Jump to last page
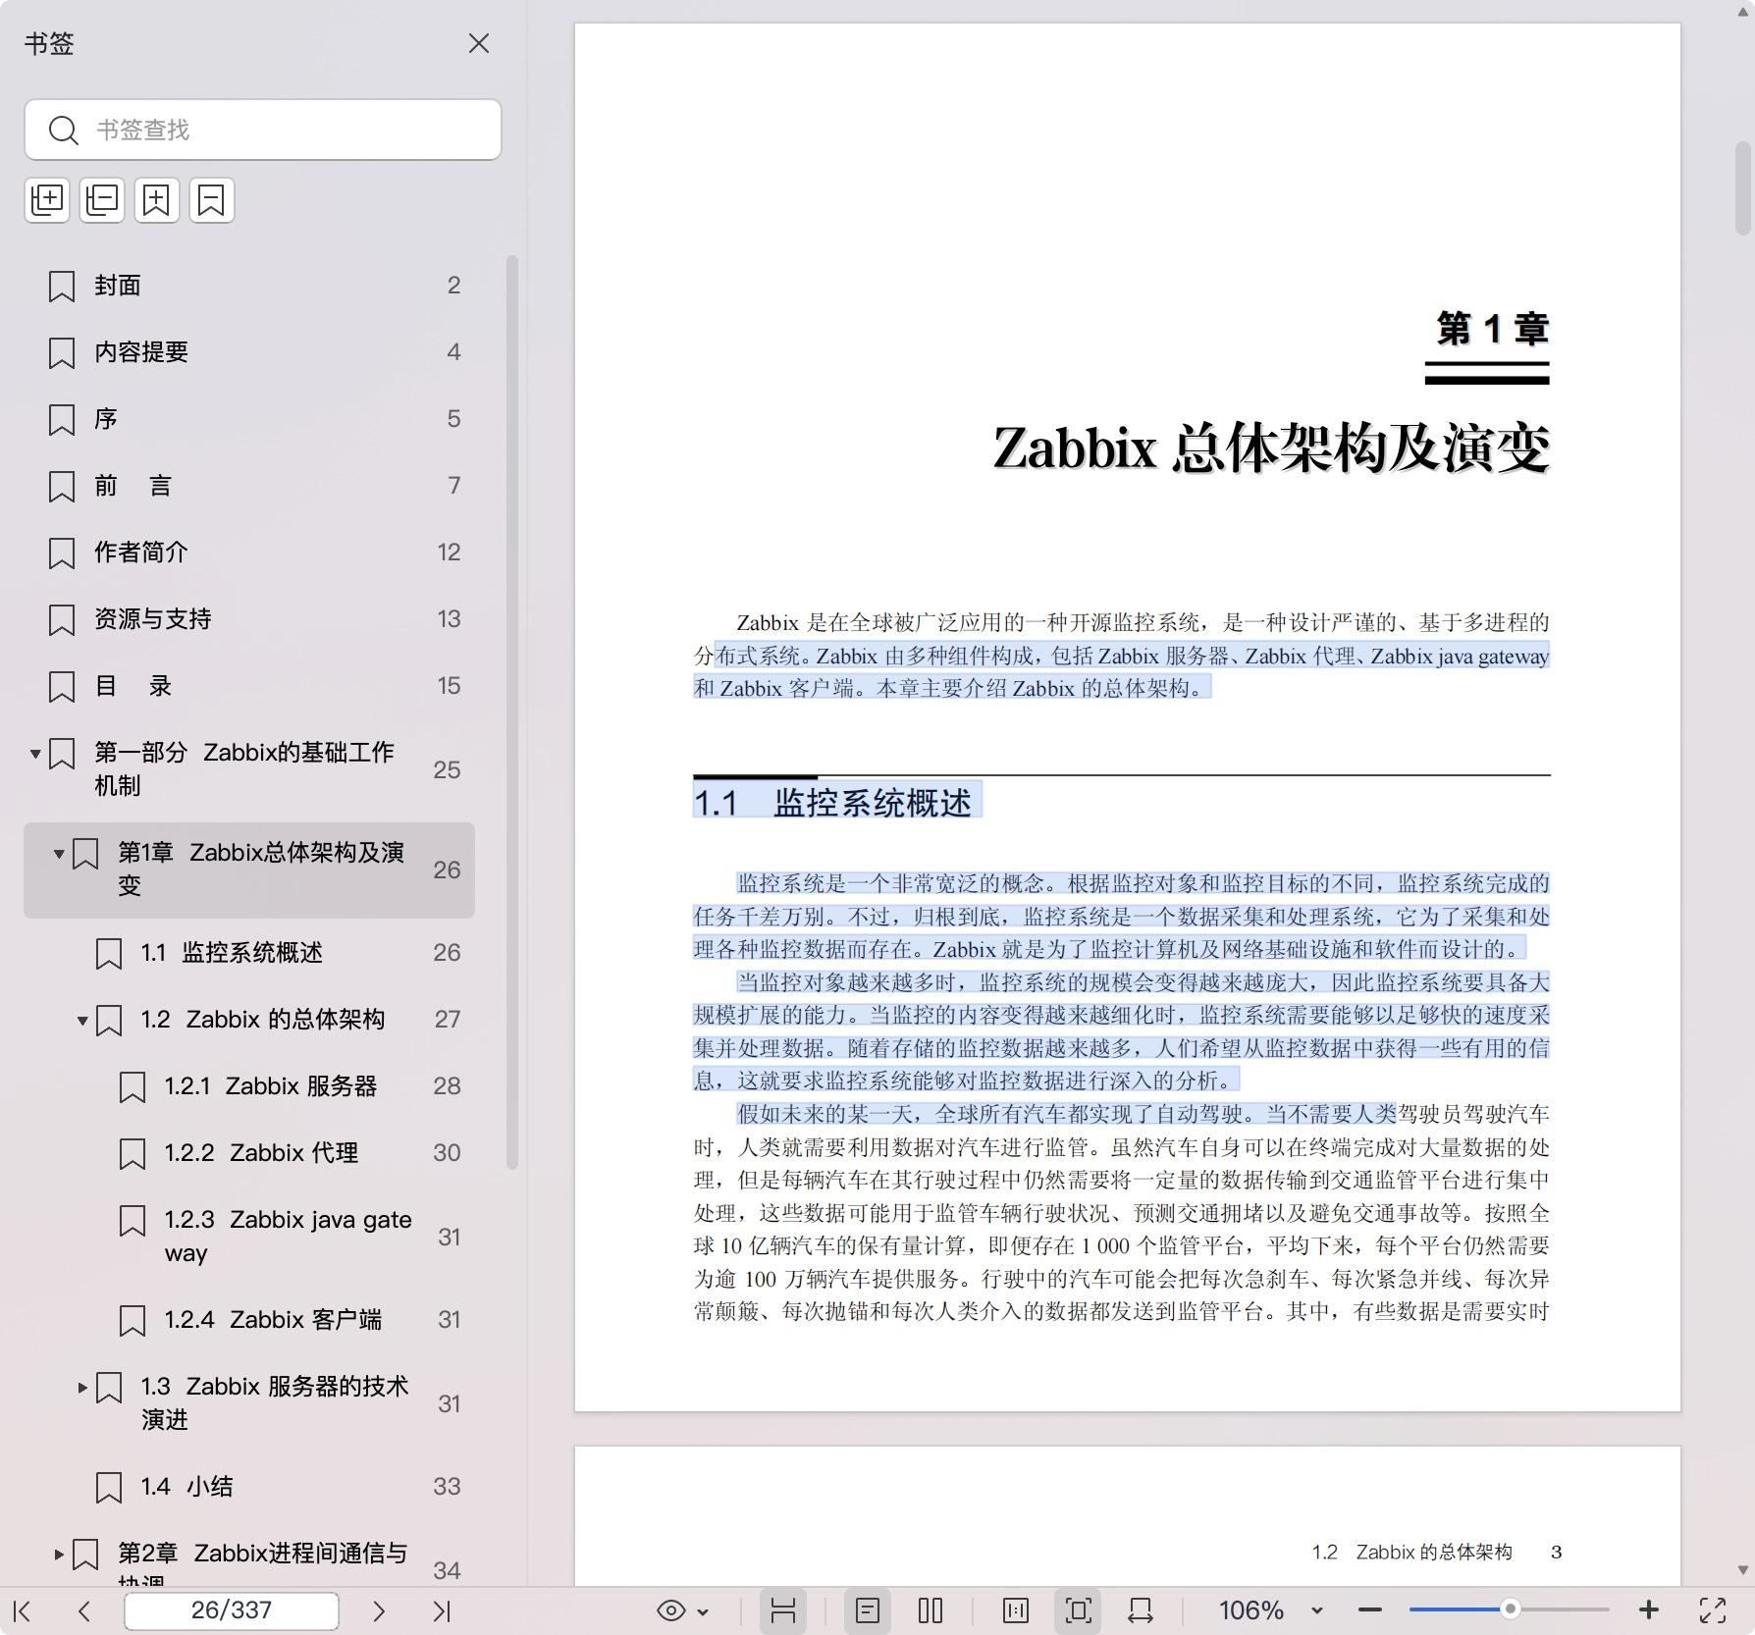The height and width of the screenshot is (1635, 1755). coord(442,1610)
